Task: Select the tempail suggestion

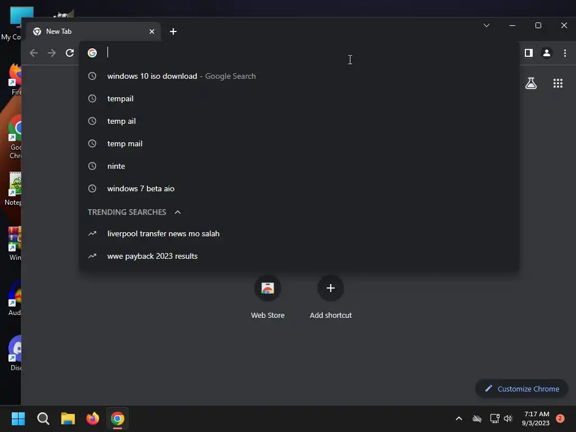Action: pos(299,98)
